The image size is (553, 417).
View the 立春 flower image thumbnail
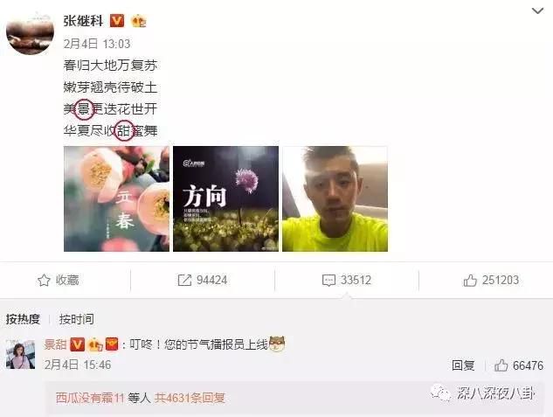pyautogui.click(x=116, y=199)
